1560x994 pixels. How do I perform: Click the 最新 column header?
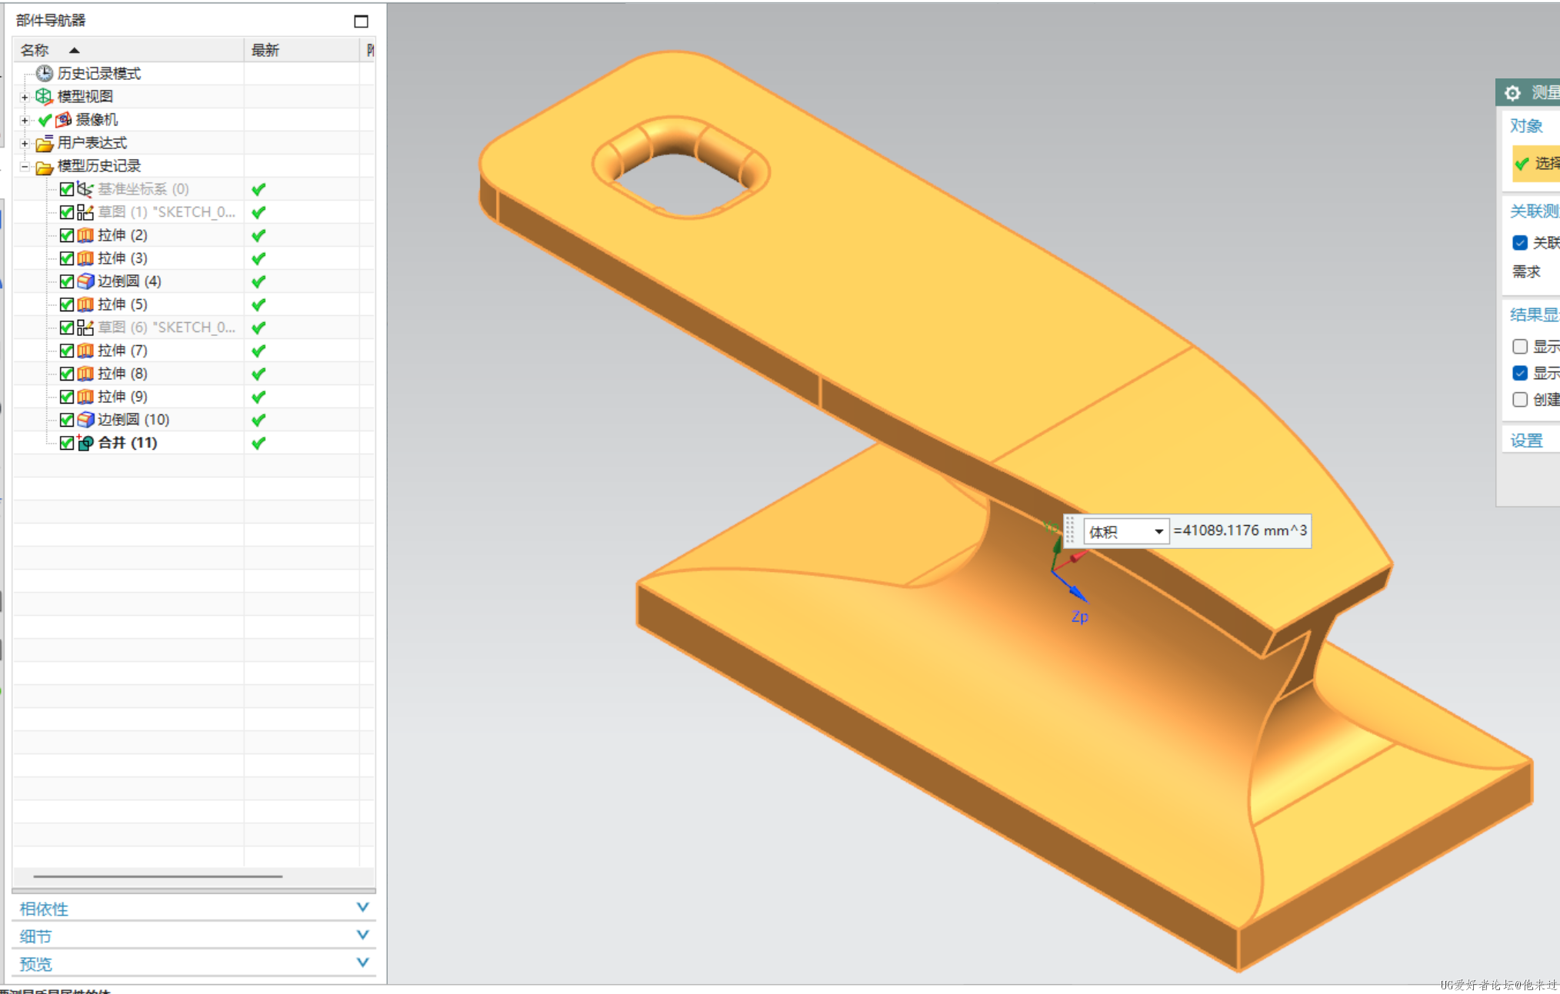coord(302,50)
